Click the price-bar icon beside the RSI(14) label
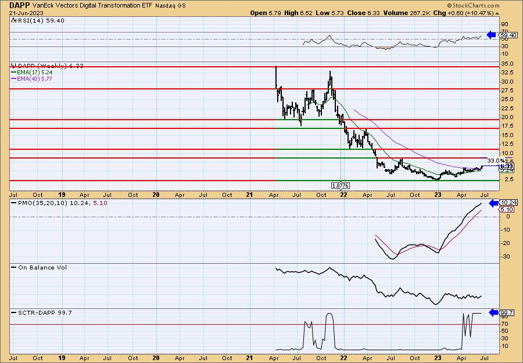Screen dimensions: 523x363 [14, 20]
